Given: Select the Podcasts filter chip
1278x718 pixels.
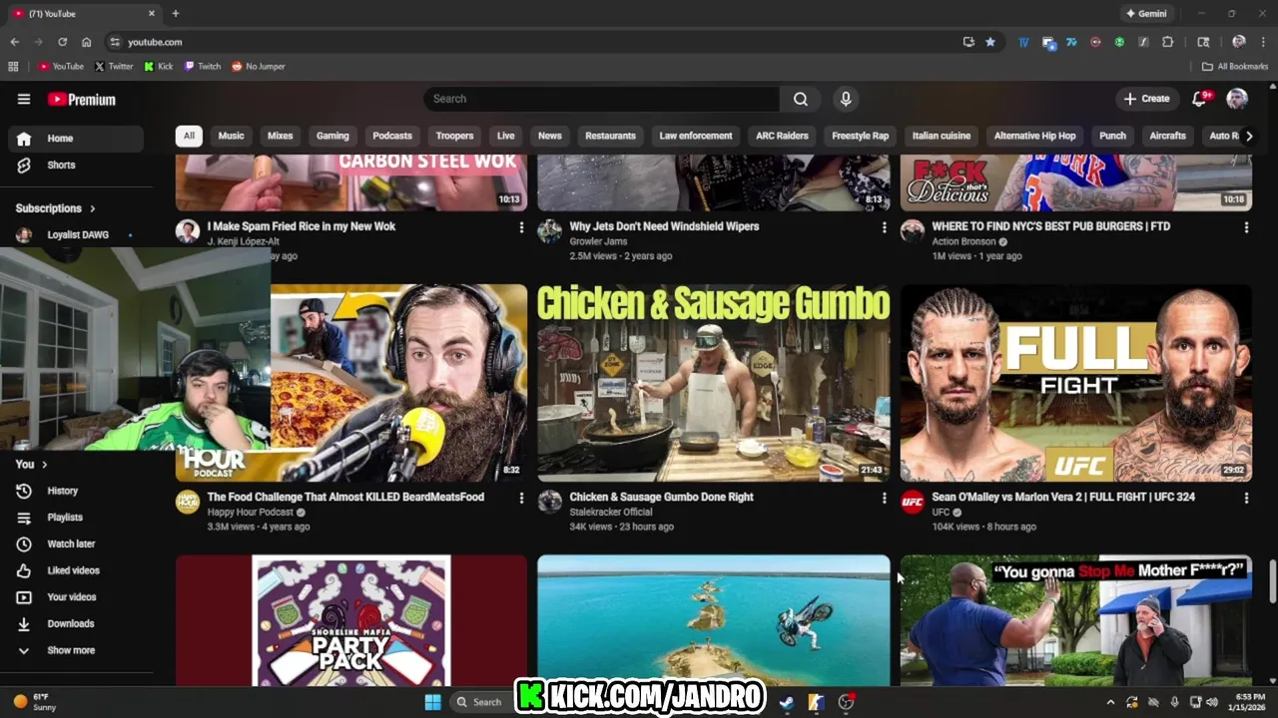Looking at the screenshot, I should [392, 137].
